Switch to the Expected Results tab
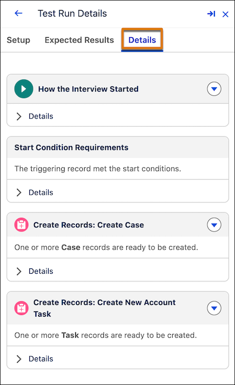The height and width of the screenshot is (385, 235). (79, 40)
